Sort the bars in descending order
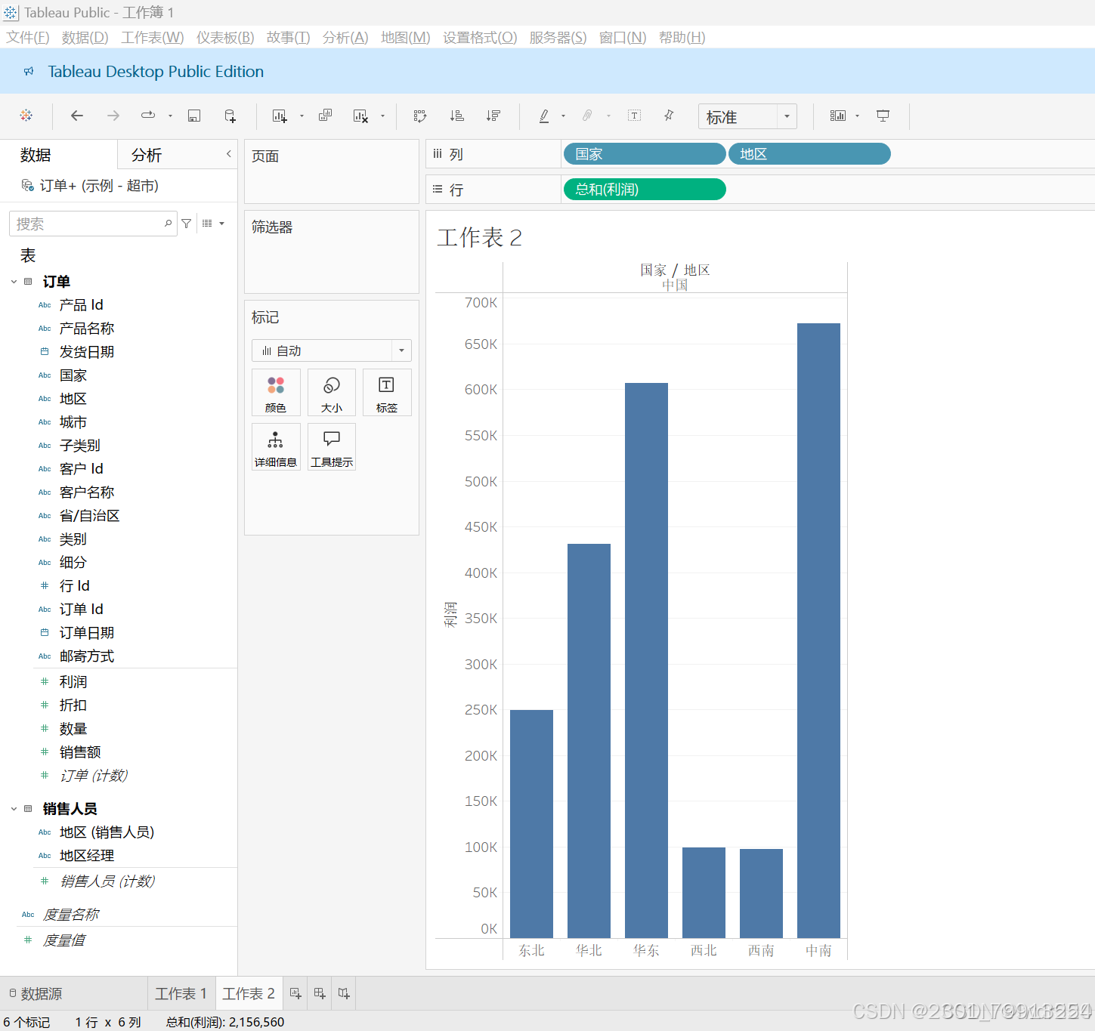The height and width of the screenshot is (1031, 1095). point(493,116)
